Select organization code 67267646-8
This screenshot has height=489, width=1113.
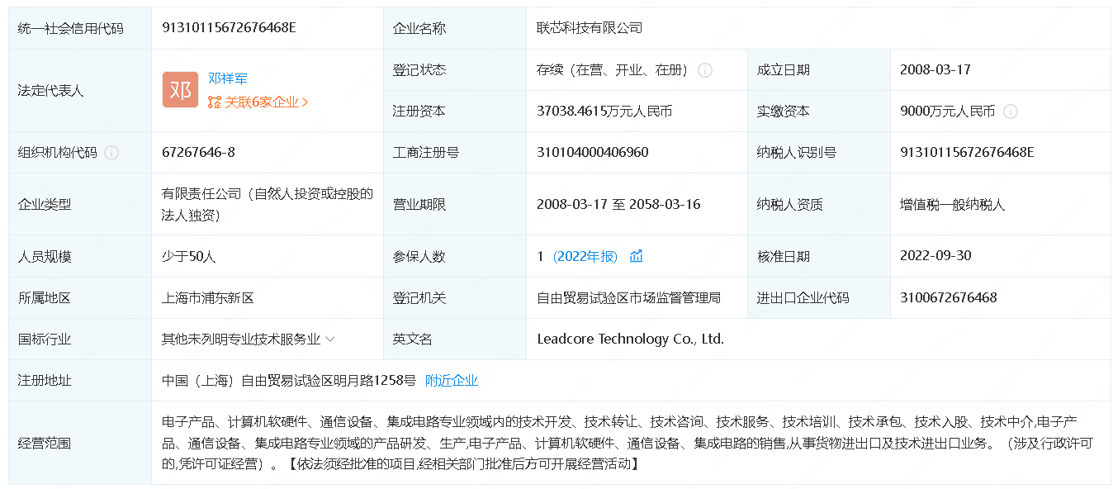(x=199, y=153)
